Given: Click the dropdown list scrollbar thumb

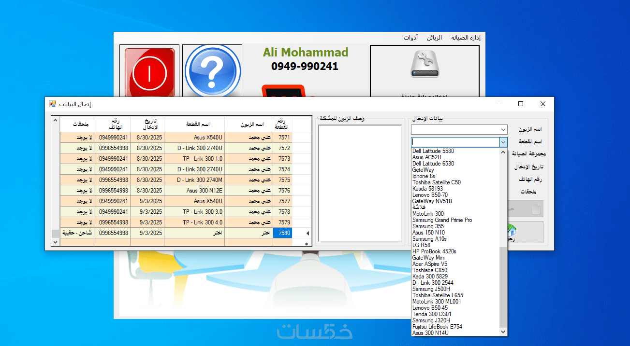Looking at the screenshot, I should (x=503, y=287).
